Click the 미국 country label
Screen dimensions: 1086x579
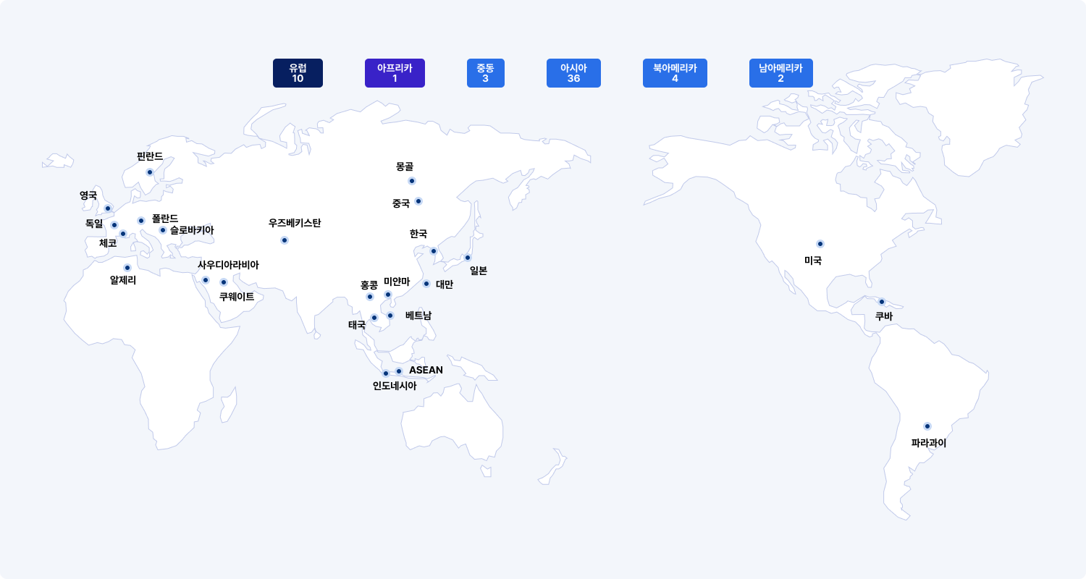point(813,261)
